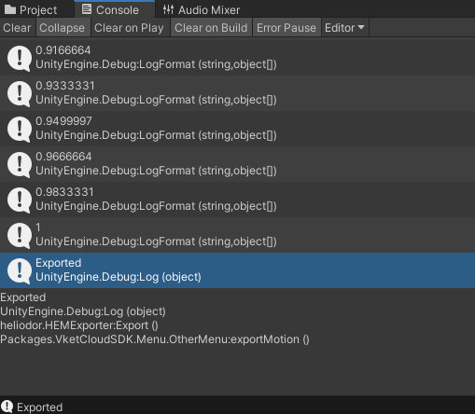Viewport: 475px width, 414px height.
Task: Click the info icon of log 0.9333331
Action: (x=20, y=94)
